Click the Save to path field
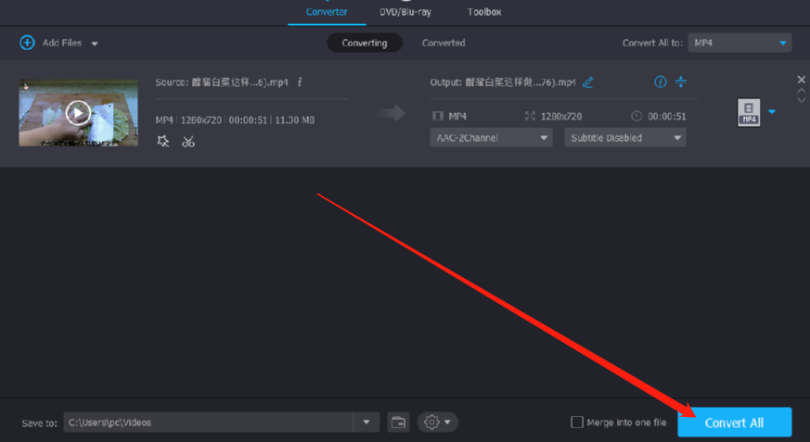The height and width of the screenshot is (442, 810). tap(209, 423)
